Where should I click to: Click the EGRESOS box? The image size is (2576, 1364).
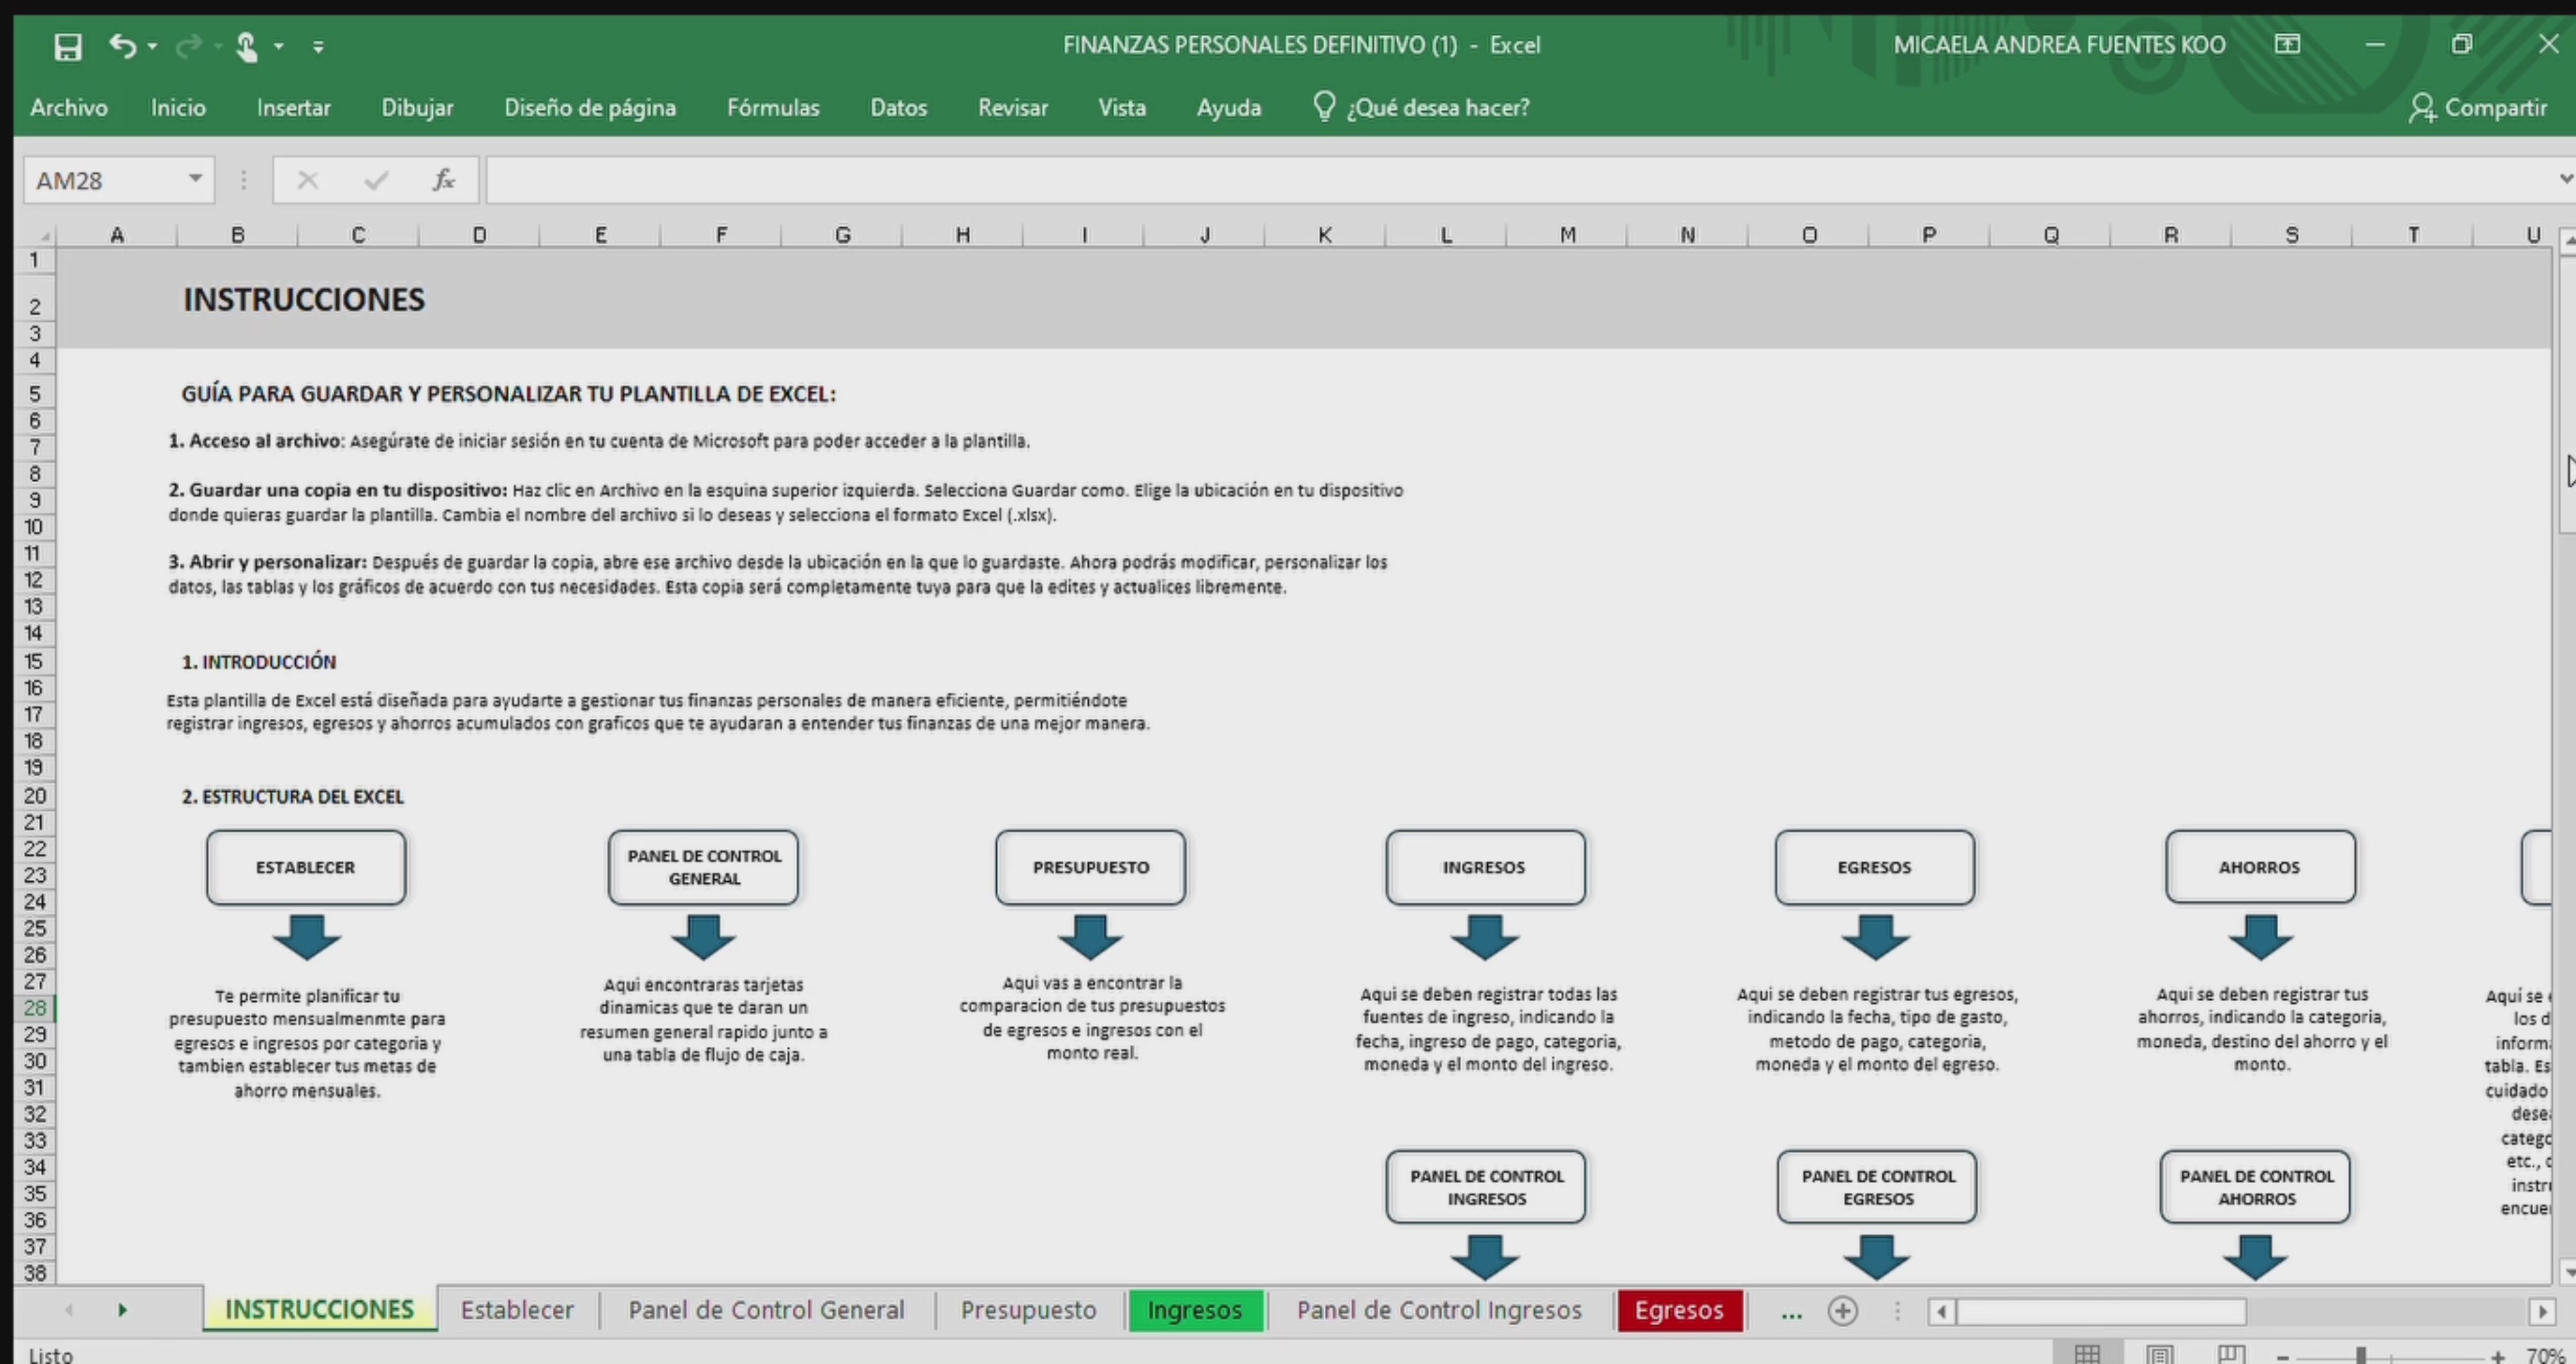coord(1875,867)
